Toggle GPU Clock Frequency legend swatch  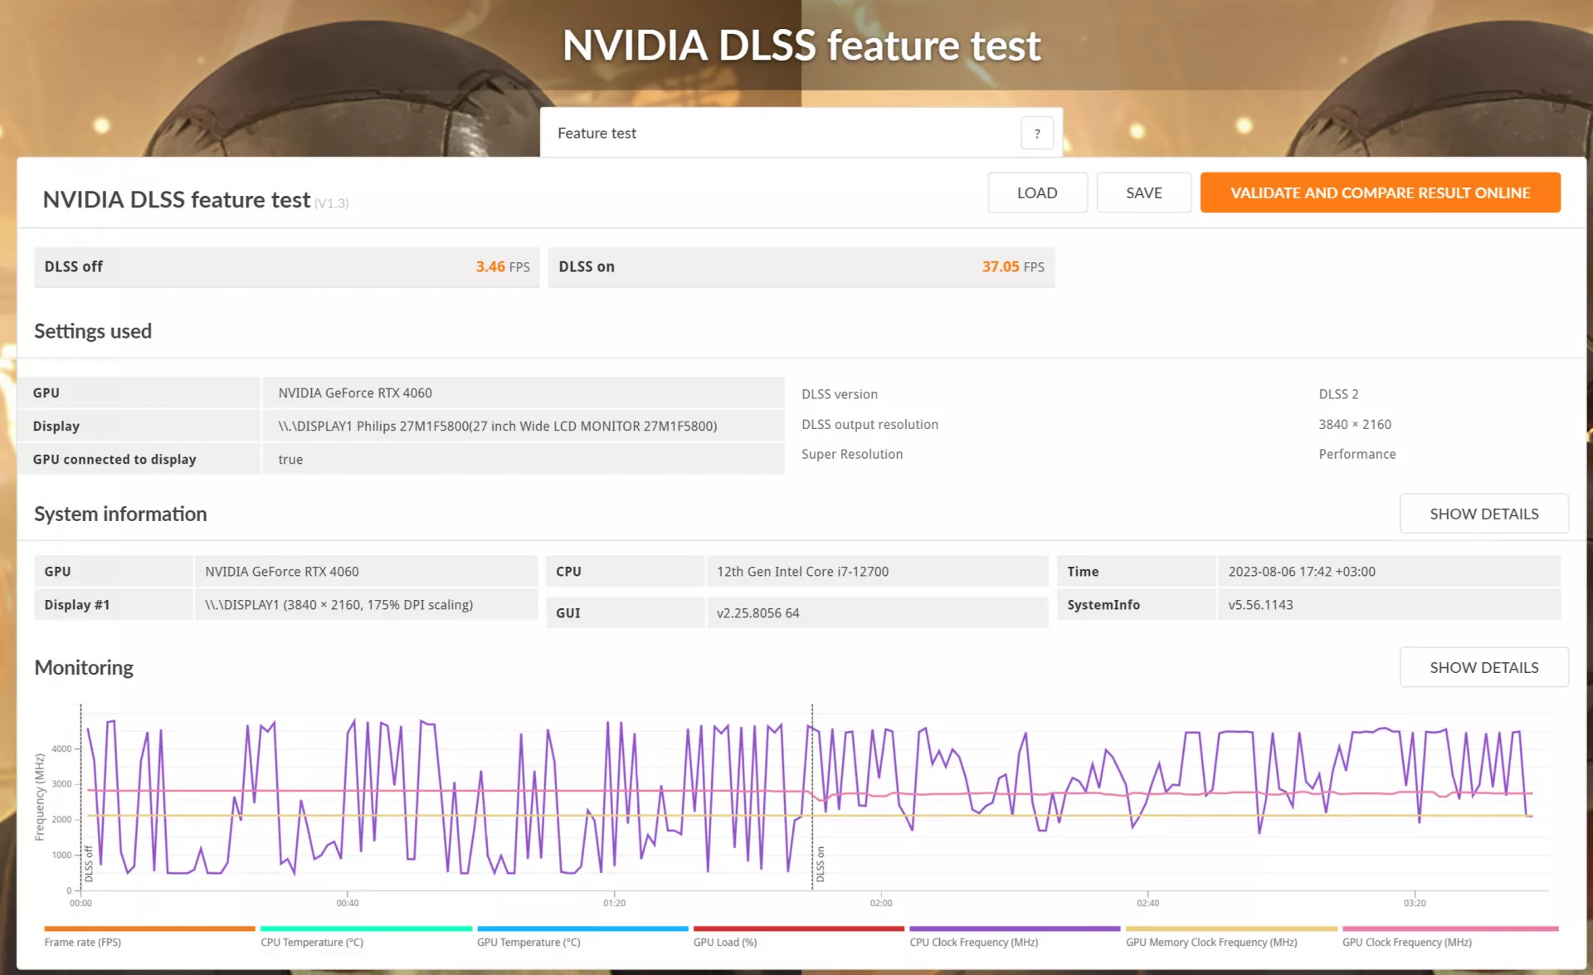[1450, 929]
